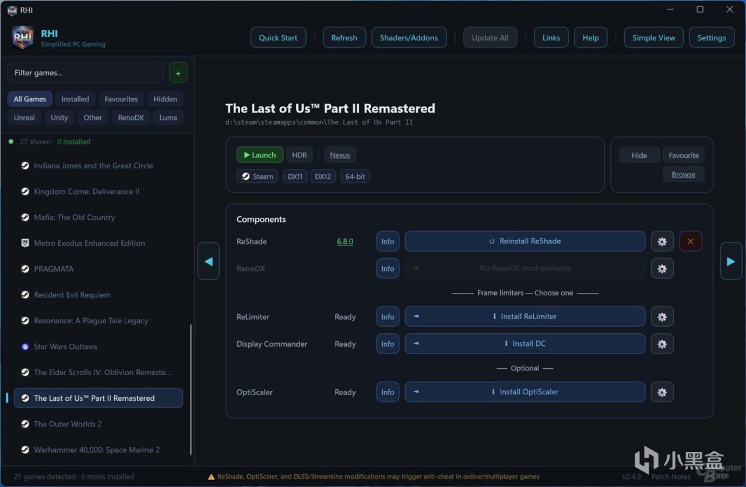The height and width of the screenshot is (487, 746).
Task: Open Info for RenoDX
Action: [388, 269]
